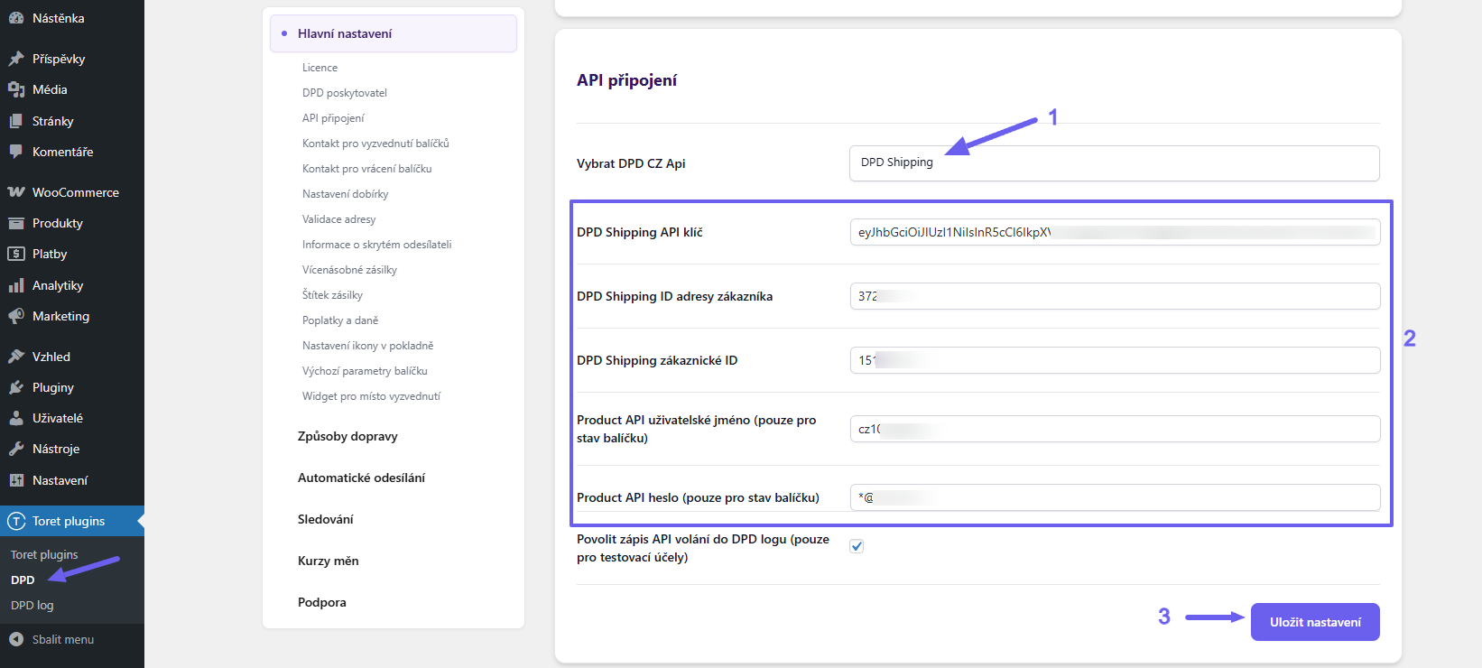Focus DPD Shipping API klíč field
The width and height of the screenshot is (1482, 668).
tap(1115, 232)
